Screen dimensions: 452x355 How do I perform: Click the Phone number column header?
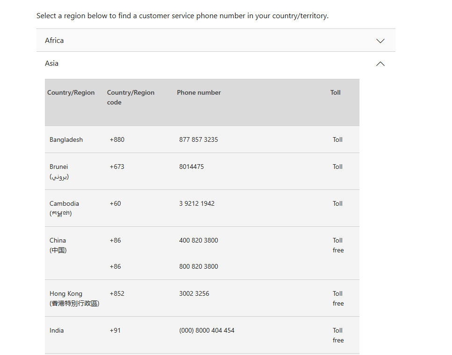point(199,93)
